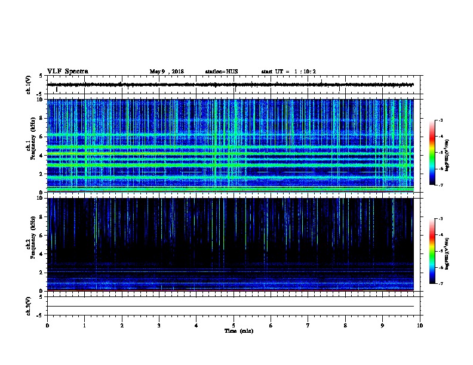
Task: Click the time axis tick label "8"
Action: tap(345, 326)
